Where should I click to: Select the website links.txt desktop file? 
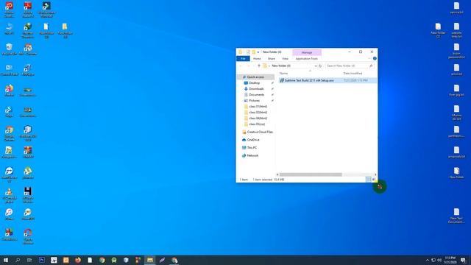[x=456, y=30]
